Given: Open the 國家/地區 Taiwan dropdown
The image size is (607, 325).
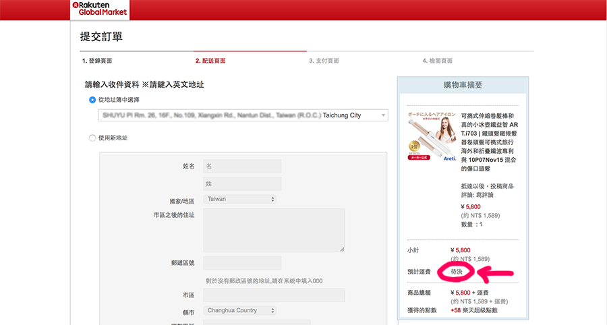Looking at the screenshot, I should pos(239,200).
